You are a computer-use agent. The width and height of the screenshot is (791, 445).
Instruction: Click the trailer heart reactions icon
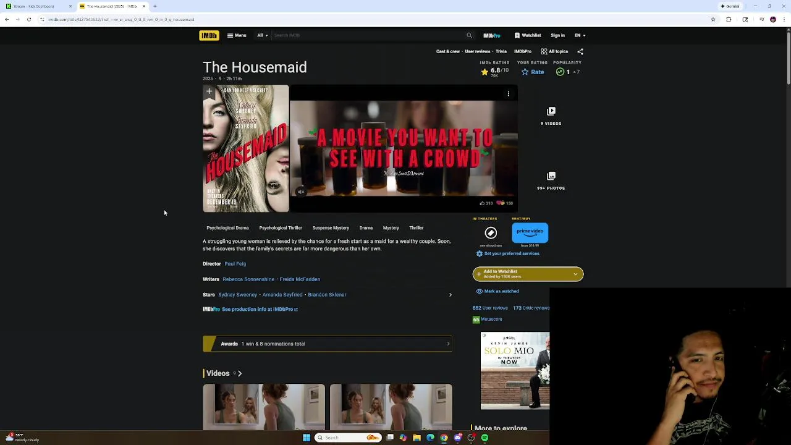(501, 203)
